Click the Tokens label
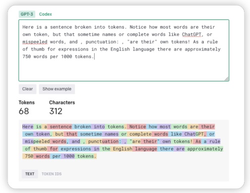 click(x=27, y=103)
